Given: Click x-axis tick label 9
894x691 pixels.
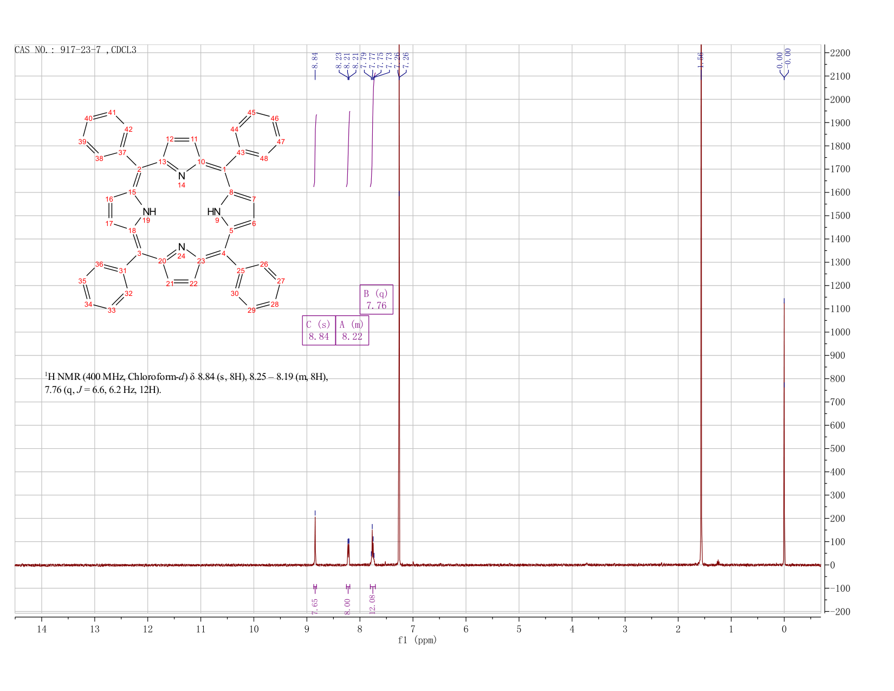Looking at the screenshot, I should [x=307, y=629].
